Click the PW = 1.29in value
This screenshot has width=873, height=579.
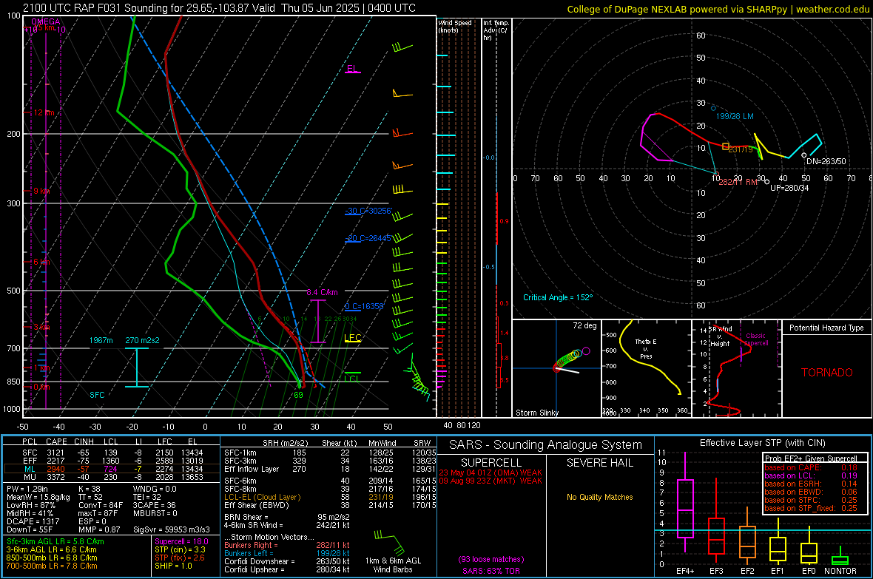click(27, 489)
